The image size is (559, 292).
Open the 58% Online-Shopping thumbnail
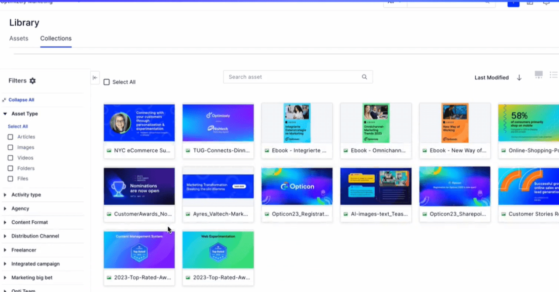pos(529,122)
